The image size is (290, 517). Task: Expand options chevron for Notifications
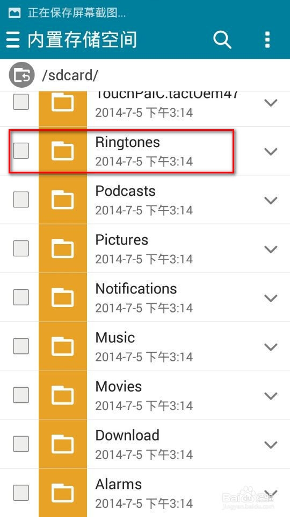click(x=271, y=298)
